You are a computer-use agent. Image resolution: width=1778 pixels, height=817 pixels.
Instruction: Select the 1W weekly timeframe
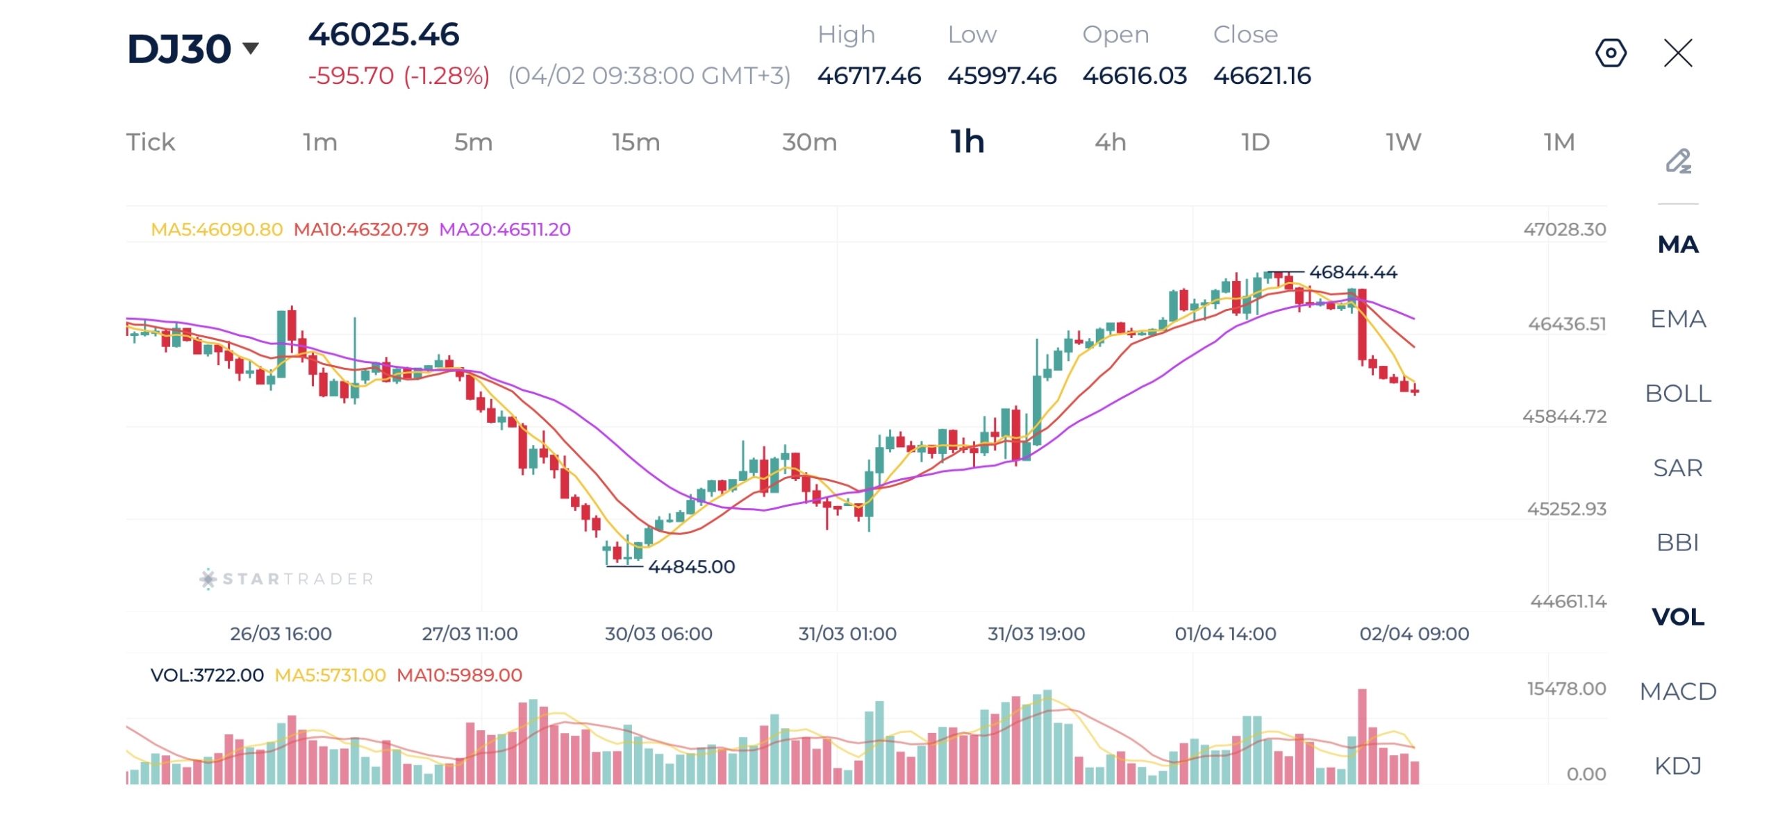(1403, 142)
